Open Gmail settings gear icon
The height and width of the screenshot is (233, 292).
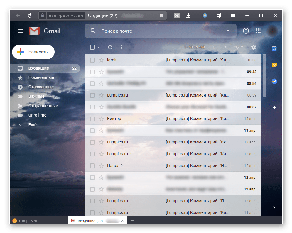coord(254,47)
